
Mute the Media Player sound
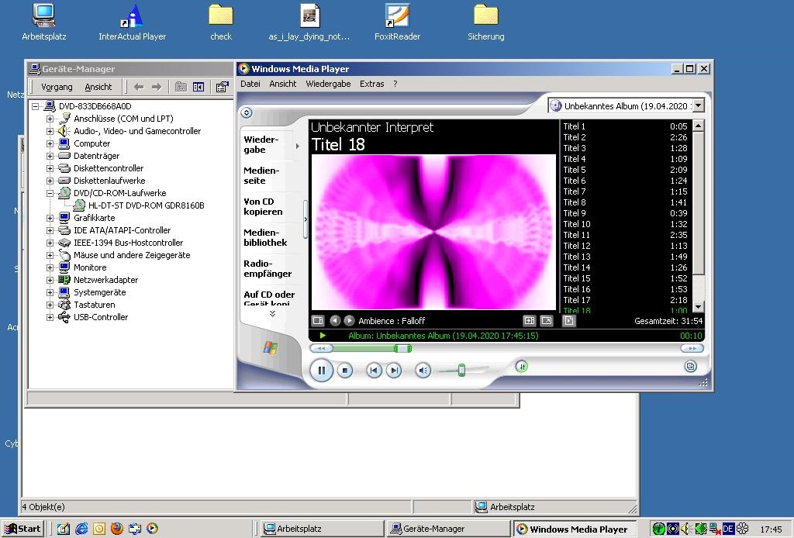(x=423, y=371)
